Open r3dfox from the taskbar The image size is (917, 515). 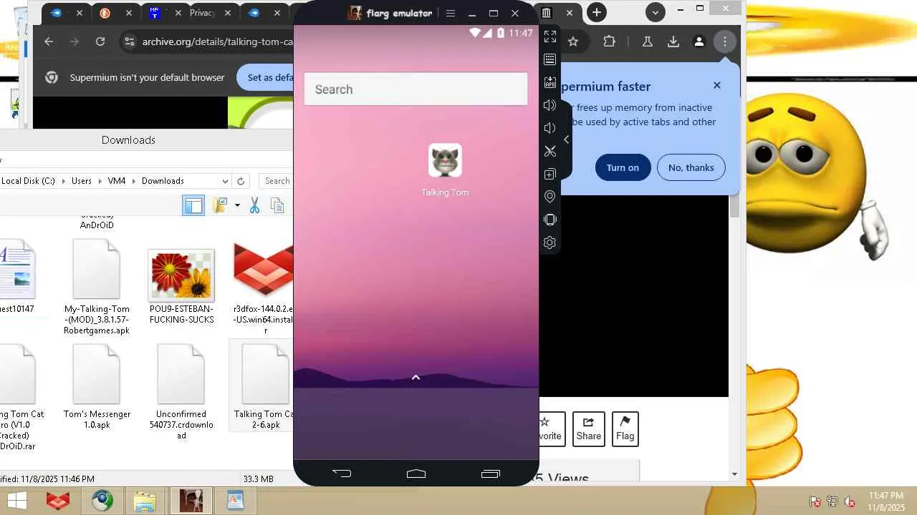pyautogui.click(x=58, y=501)
